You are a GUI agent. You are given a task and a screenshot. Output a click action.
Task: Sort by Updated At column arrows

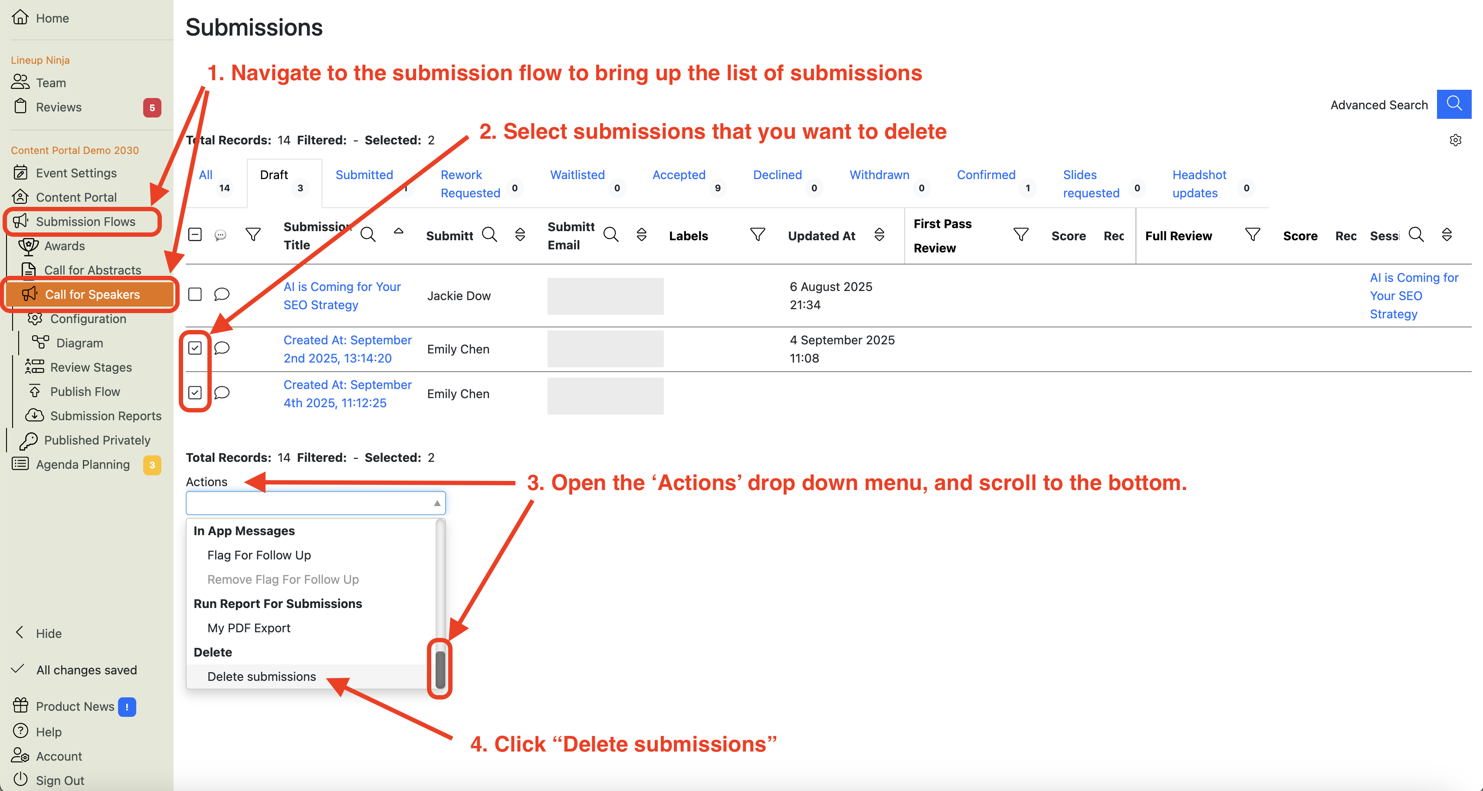tap(879, 235)
